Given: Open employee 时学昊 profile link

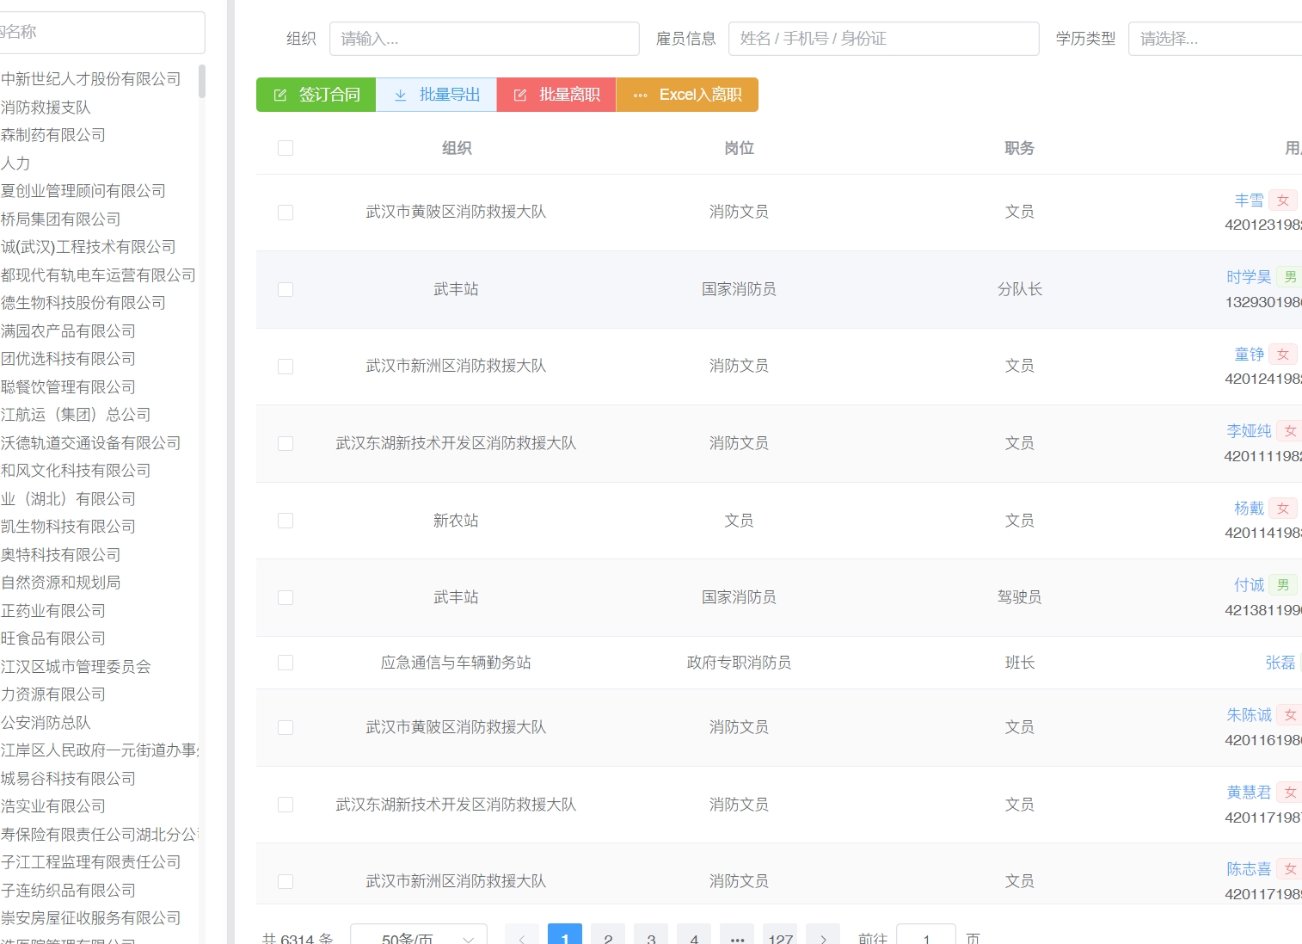Looking at the screenshot, I should 1248,277.
